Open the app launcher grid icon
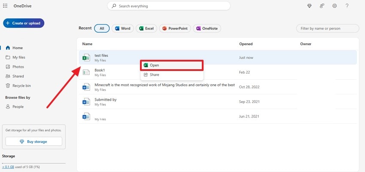Screen dimensions: 365x172 5,6
